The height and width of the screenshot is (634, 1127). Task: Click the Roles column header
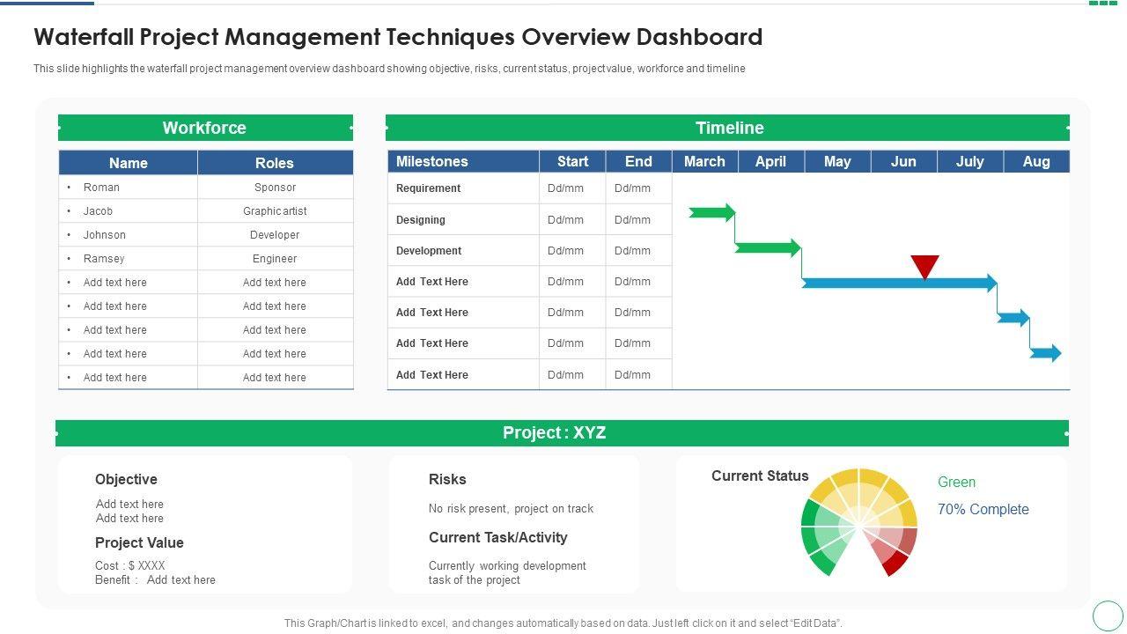click(x=275, y=163)
